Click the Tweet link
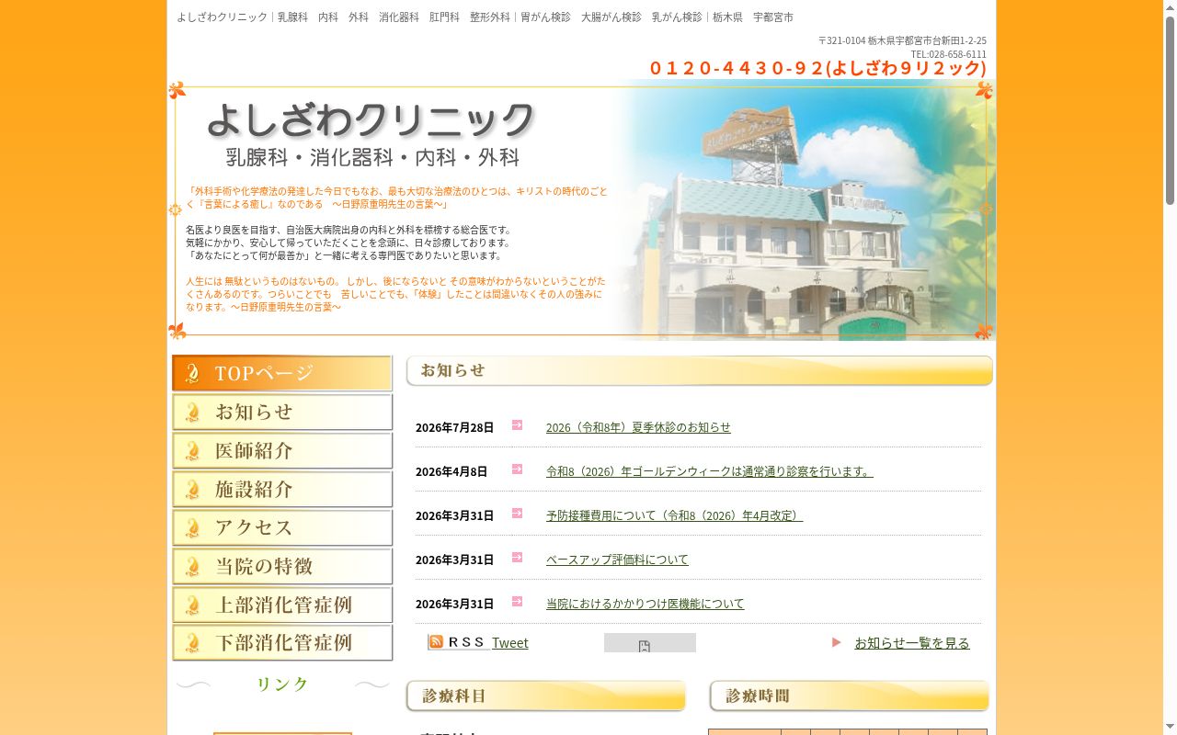The image size is (1177, 735). (510, 643)
